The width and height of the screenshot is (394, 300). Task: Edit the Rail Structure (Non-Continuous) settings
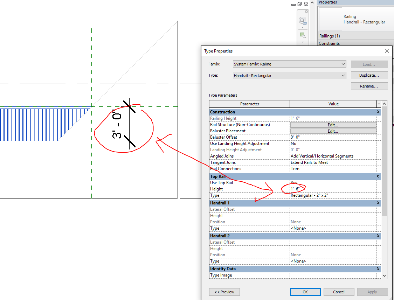333,125
